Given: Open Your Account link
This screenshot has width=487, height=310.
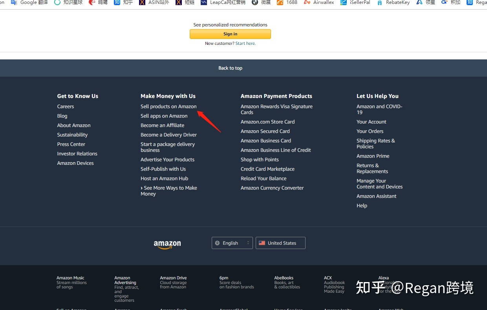Looking at the screenshot, I should [371, 122].
